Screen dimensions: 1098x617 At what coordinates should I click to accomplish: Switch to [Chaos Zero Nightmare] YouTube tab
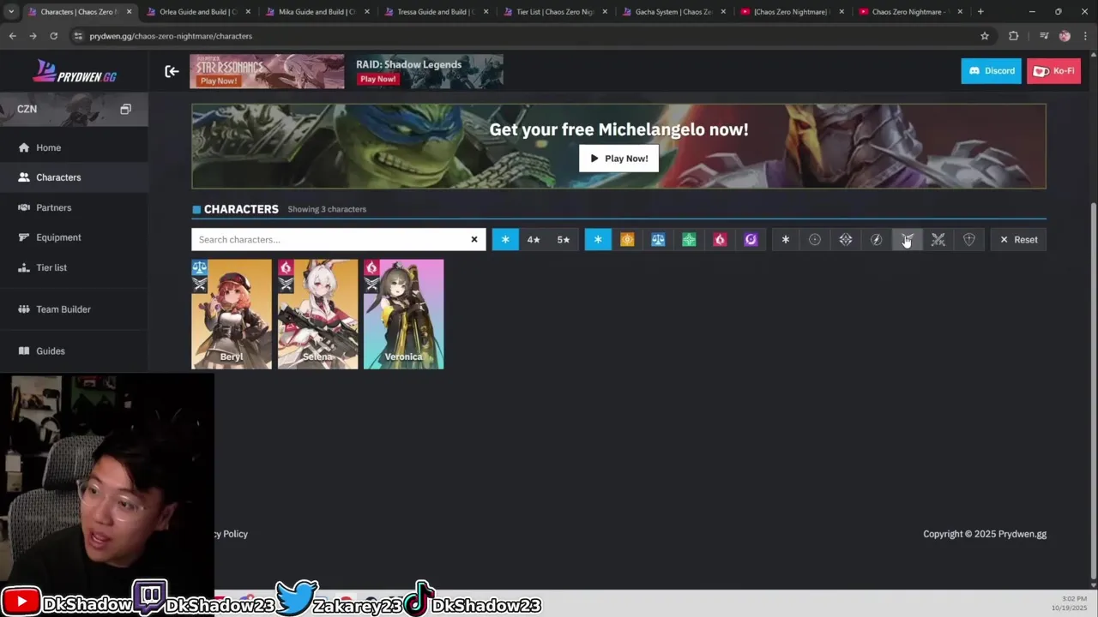point(792,12)
